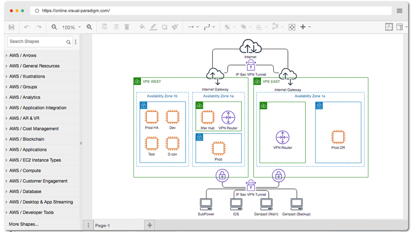Zoom out using magnifier minus icon
This screenshot has width=413, height=232.
coord(54,27)
